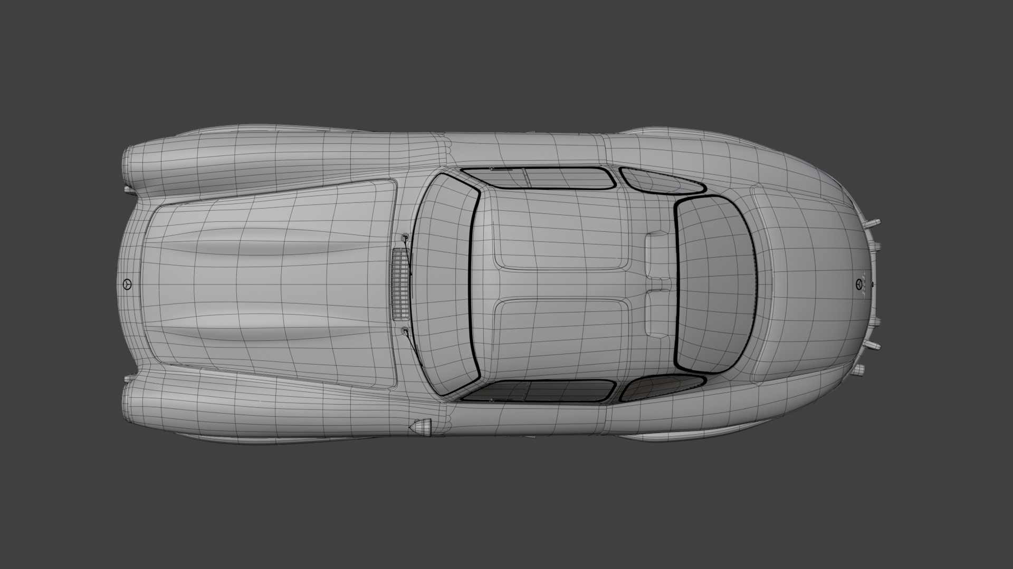Click the cowl vent grille by the windshield
This screenshot has width=1013, height=569.
pos(400,284)
